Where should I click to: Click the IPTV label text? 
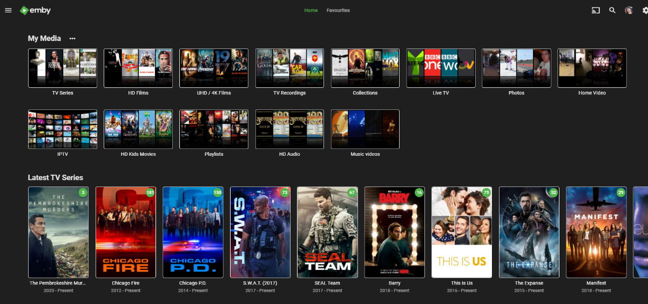click(x=63, y=154)
